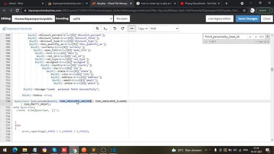Click the browser address bar URL
Viewport: 274px width, 154px height.
pos(134,10)
